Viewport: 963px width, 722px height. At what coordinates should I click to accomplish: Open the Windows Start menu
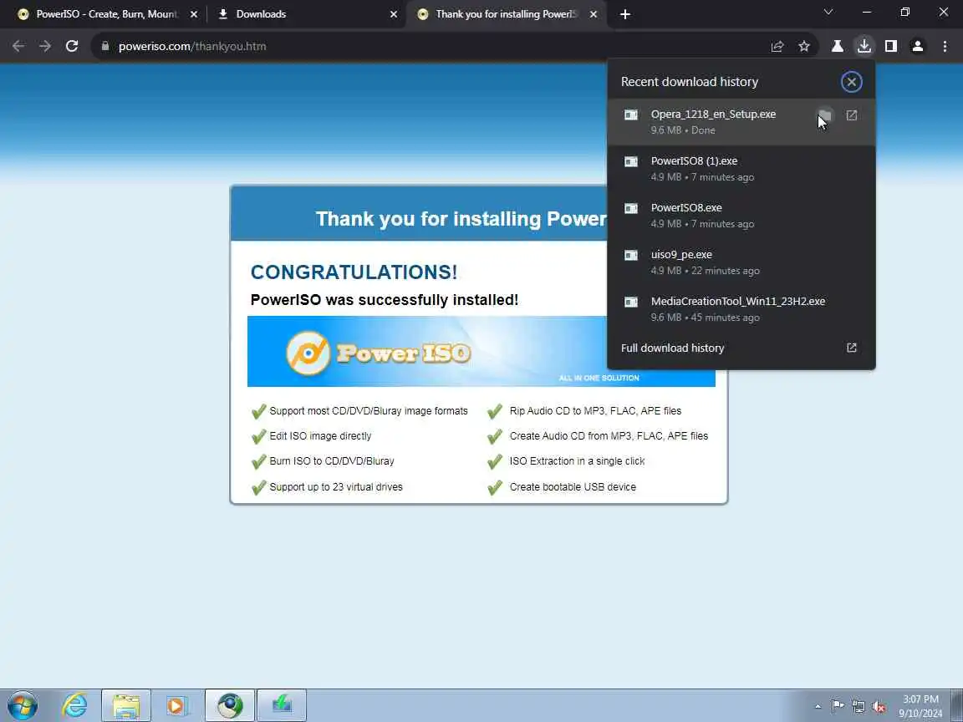23,706
